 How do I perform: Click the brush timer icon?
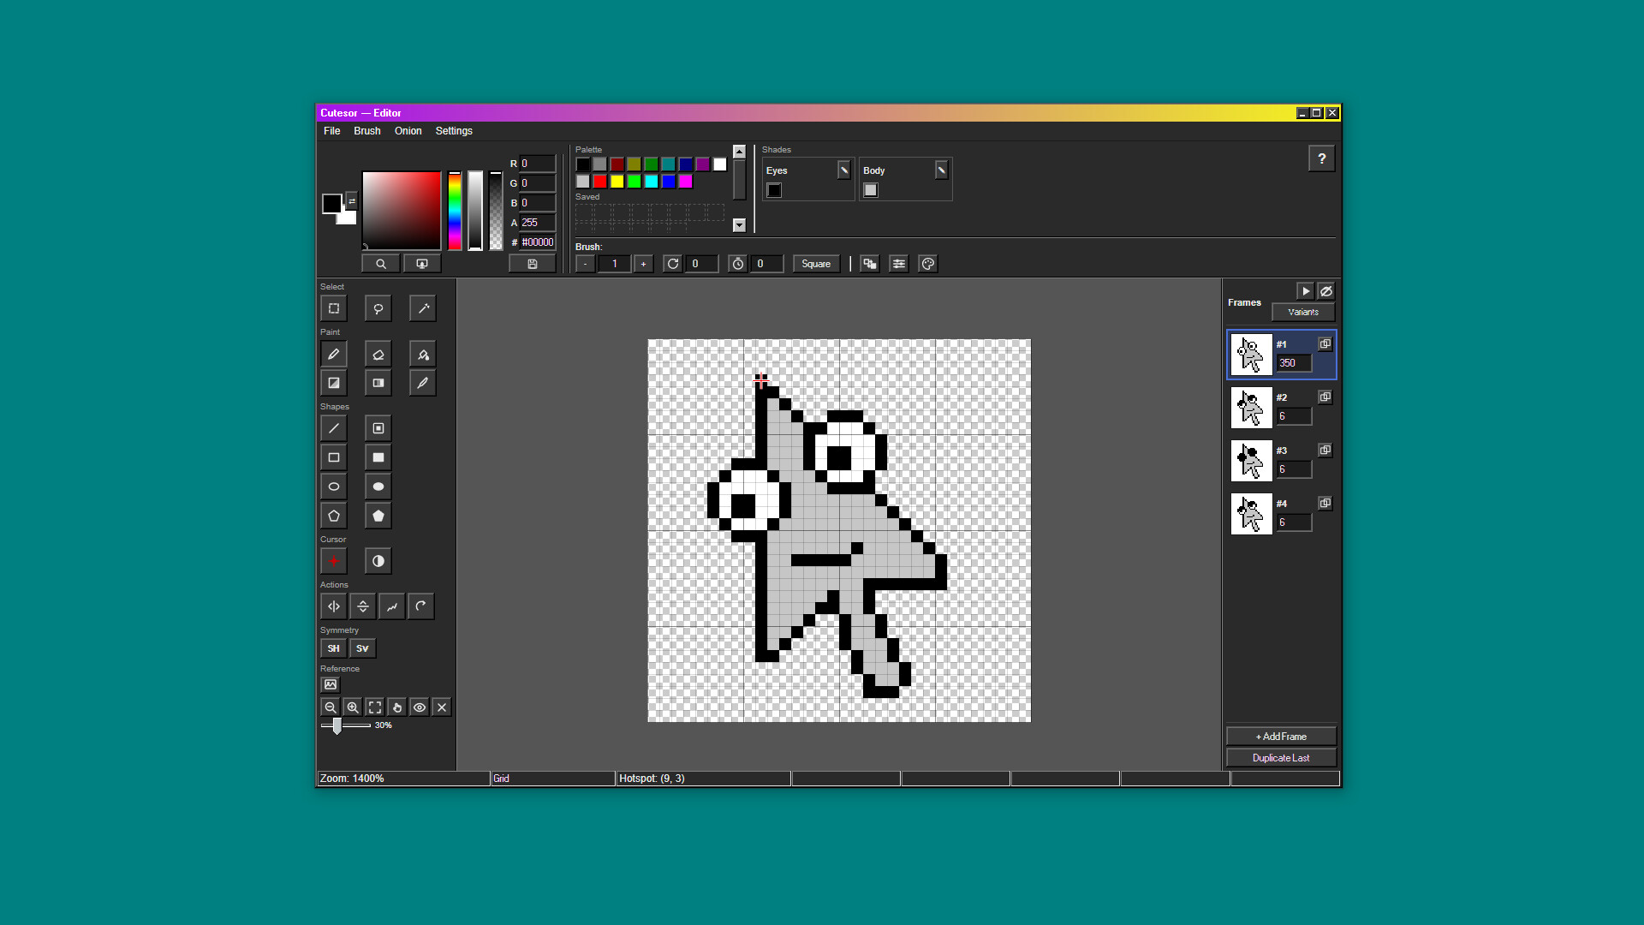pos(738,264)
